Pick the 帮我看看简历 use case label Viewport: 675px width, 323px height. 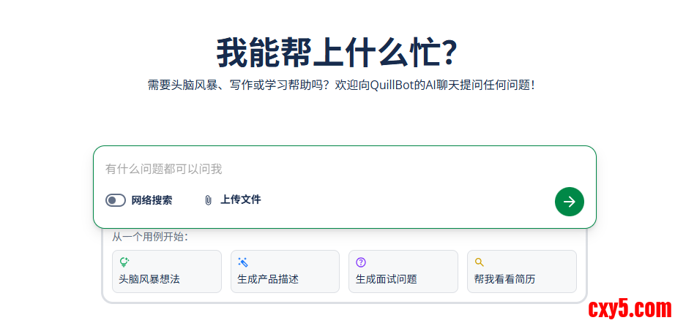tap(504, 279)
